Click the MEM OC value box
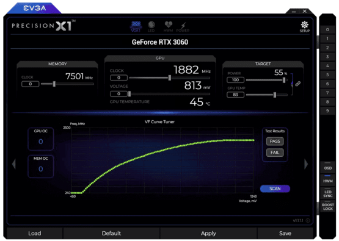 coord(41,167)
